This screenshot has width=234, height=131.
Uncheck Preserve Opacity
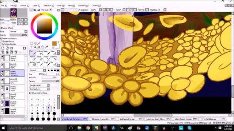pyautogui.click(x=1, y=39)
